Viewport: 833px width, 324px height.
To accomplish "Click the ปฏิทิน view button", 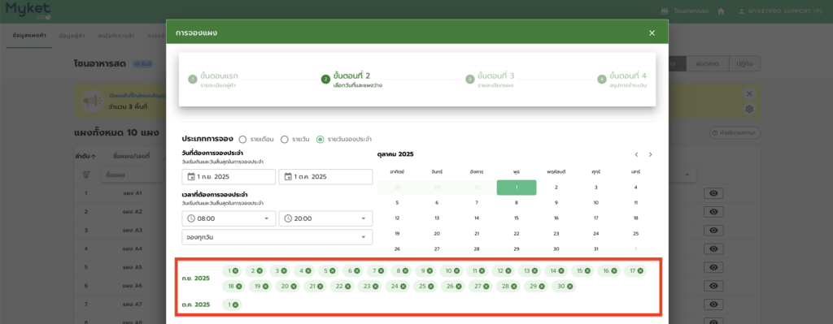I will (744, 63).
